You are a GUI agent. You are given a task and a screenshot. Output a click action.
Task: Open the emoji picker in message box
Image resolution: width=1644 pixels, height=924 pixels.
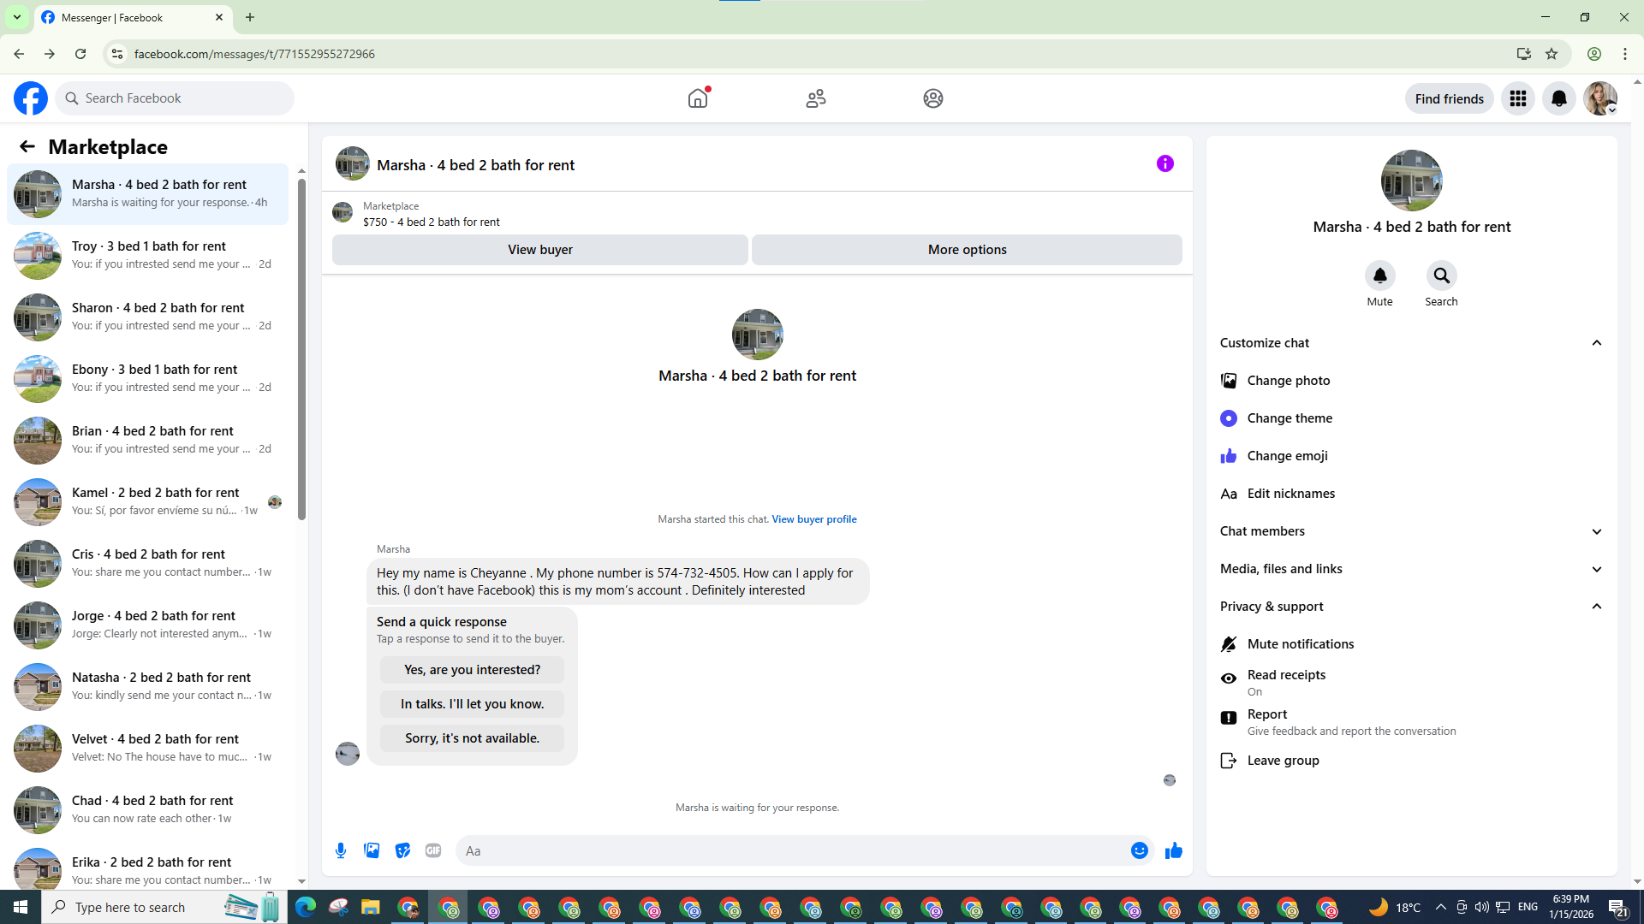[x=1139, y=850]
